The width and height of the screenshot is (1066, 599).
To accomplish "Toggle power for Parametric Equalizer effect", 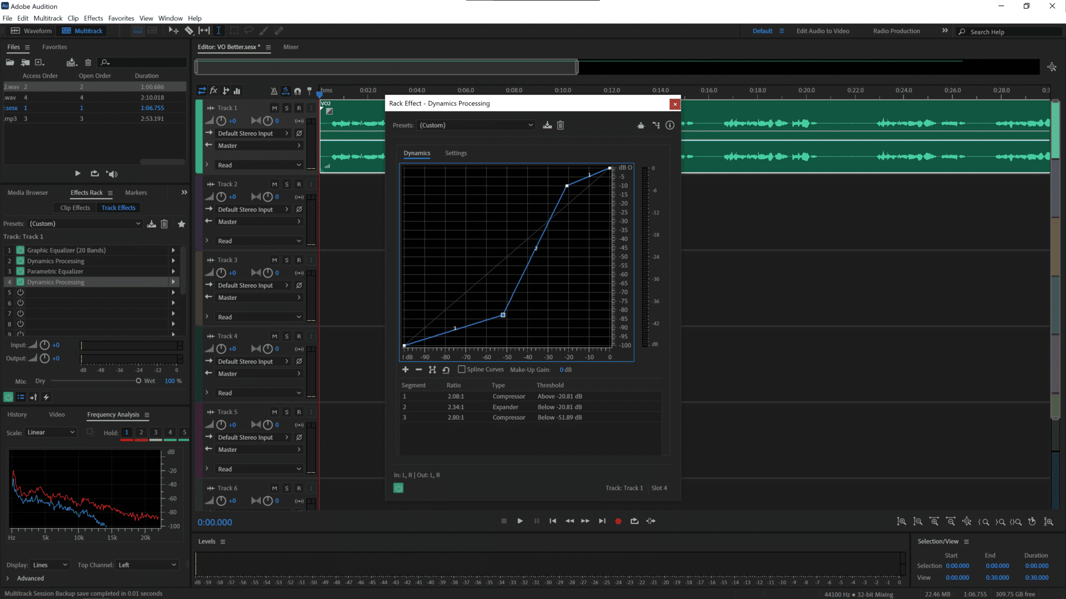I will pos(20,271).
